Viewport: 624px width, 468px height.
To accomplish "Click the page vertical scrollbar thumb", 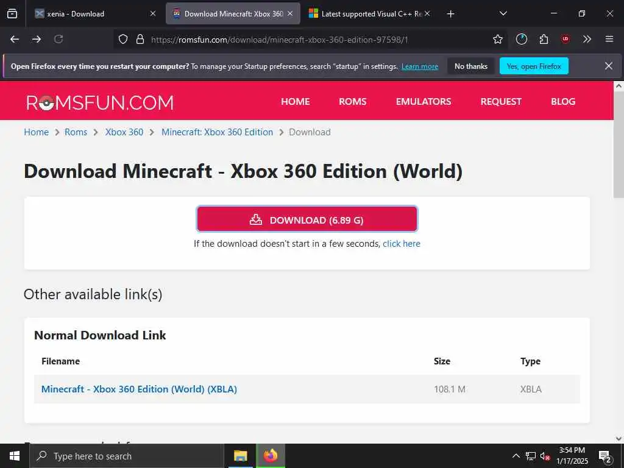I will pos(619,145).
